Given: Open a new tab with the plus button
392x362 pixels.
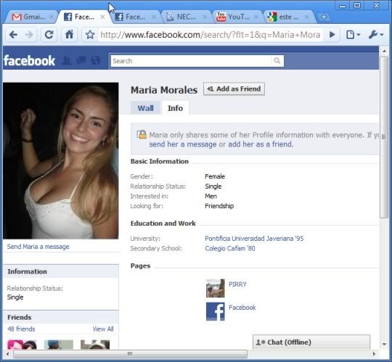Looking at the screenshot, I should tap(324, 17).
